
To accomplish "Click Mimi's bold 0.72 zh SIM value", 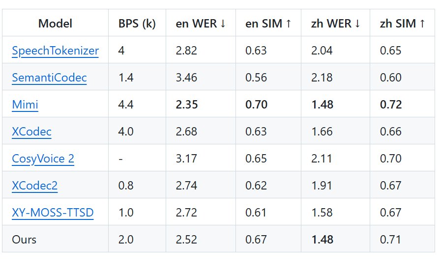I will (391, 105).
